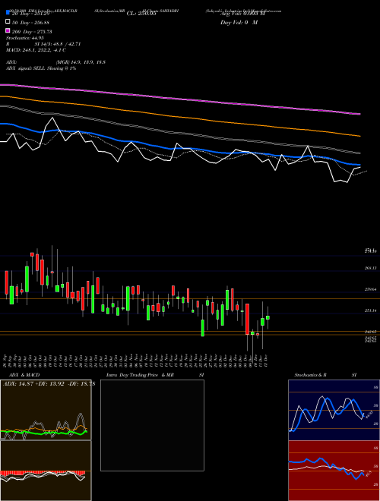Screen dimensions: 380x501
Task: Click the 'ADX signal: SELL Slowing @ 1%' line
Action: [41, 68]
